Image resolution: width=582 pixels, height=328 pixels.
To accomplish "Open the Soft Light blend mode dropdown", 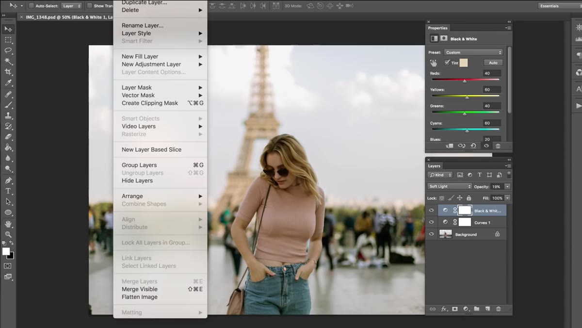I will click(x=450, y=186).
